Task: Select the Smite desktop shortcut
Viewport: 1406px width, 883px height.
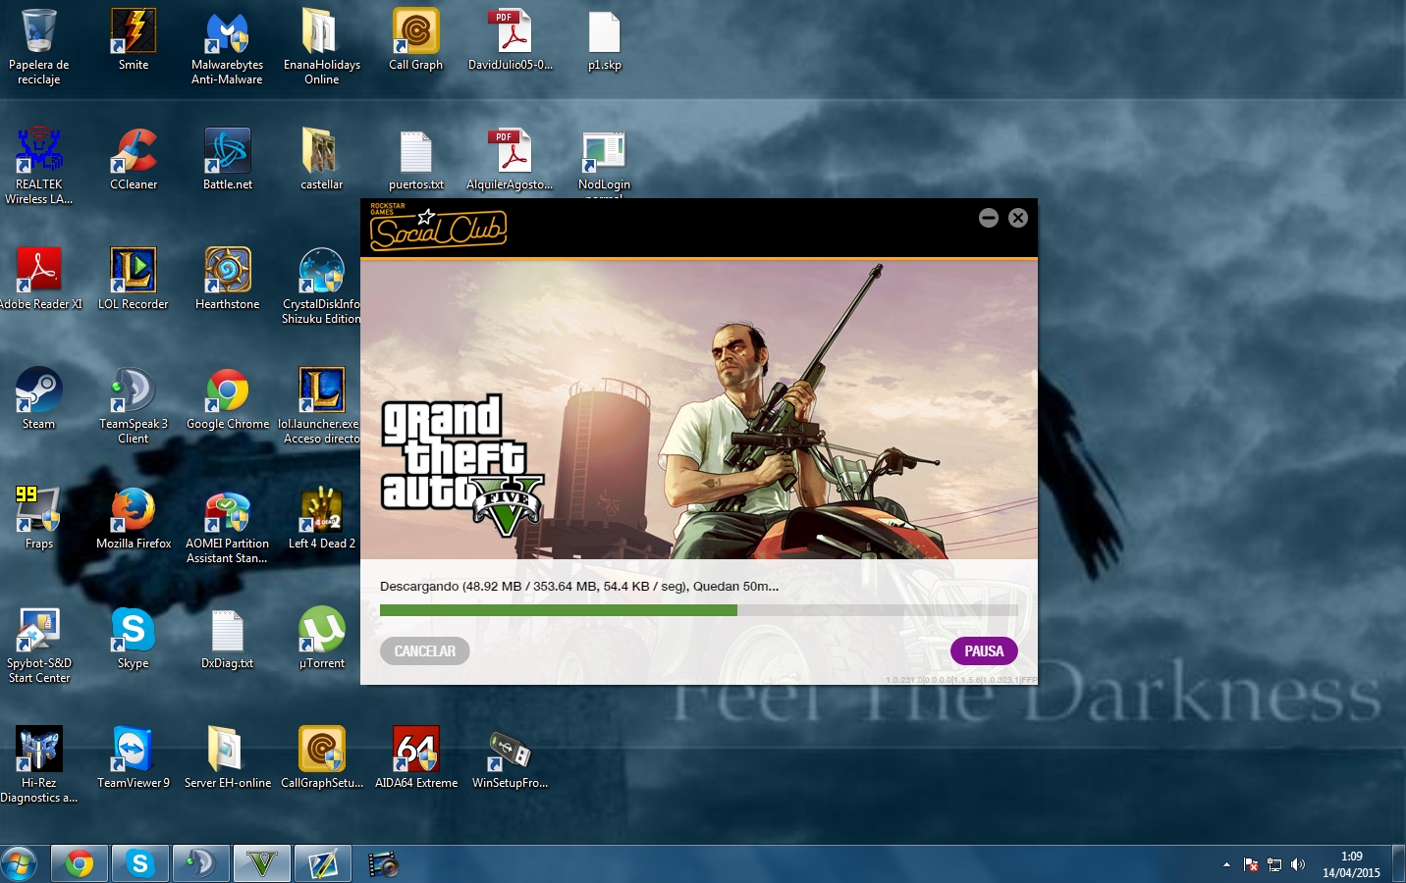Action: click(134, 40)
